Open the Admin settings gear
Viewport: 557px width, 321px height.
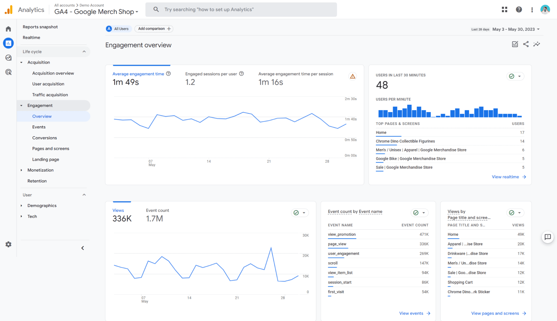(x=8, y=244)
